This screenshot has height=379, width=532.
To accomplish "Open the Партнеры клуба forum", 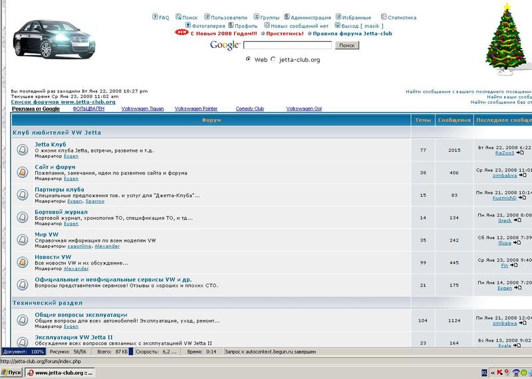I will (59, 189).
